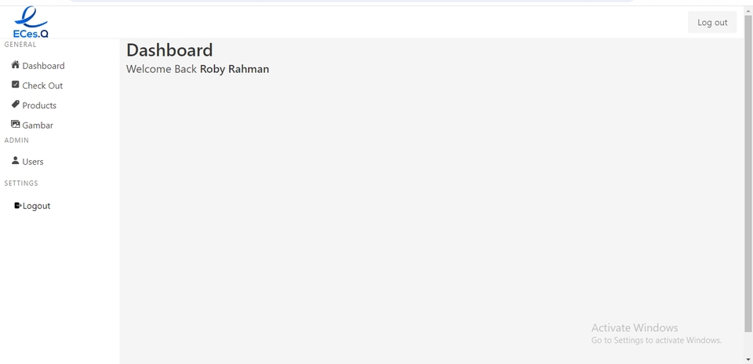Click the scrollbar down arrow
This screenshot has height=364, width=753.
click(x=748, y=359)
